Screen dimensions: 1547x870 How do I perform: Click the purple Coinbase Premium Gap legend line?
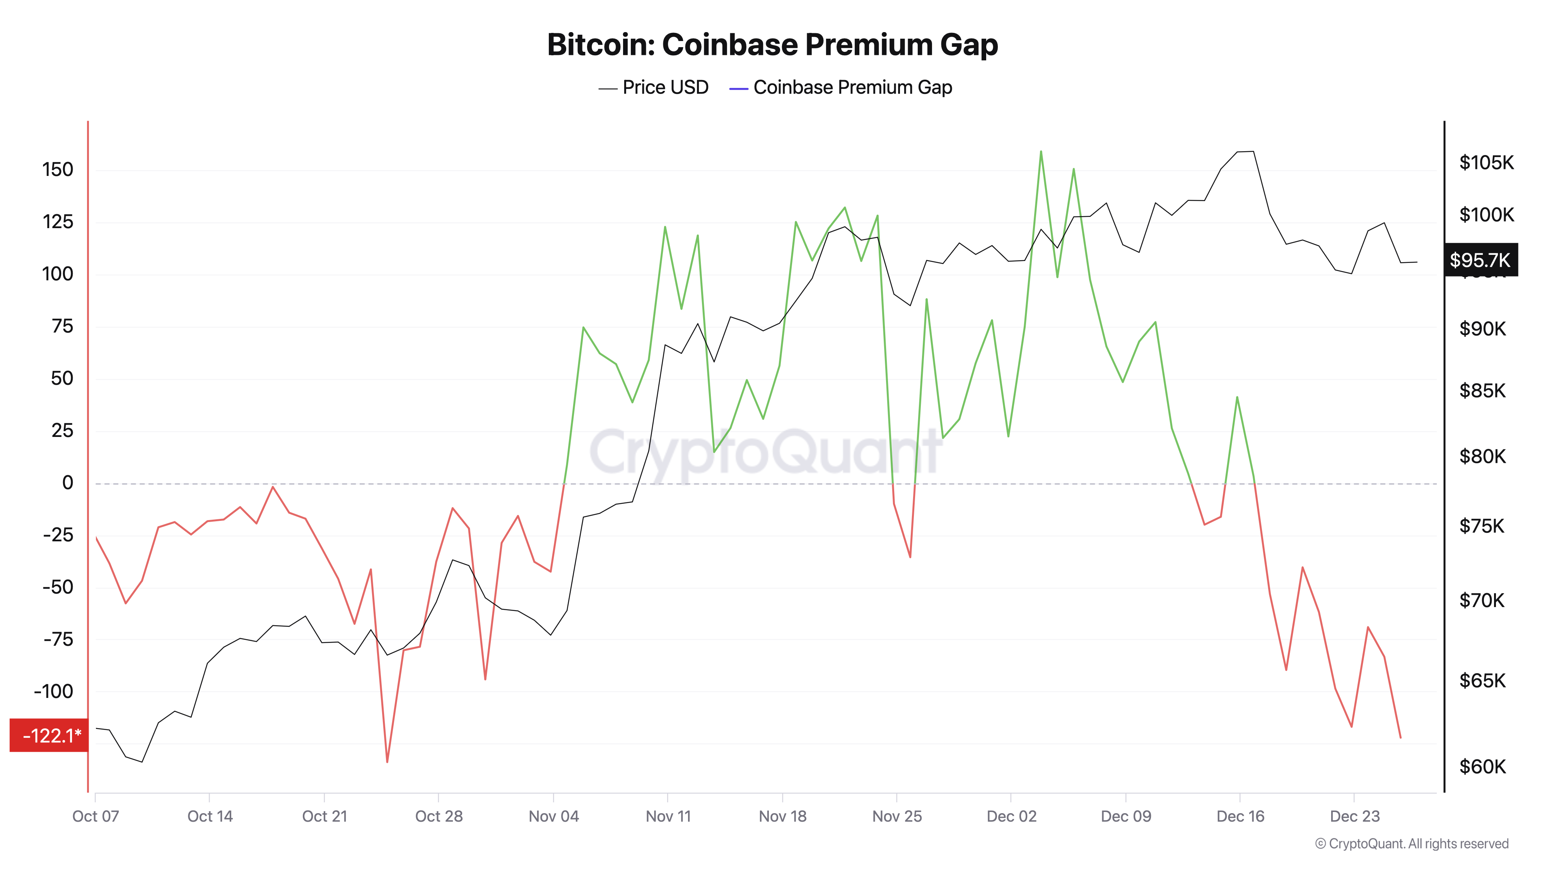pos(738,89)
